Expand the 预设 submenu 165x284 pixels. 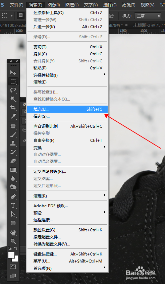pos(67,213)
